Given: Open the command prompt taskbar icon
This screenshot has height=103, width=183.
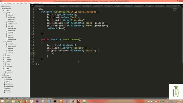Looking at the screenshot, I should (55, 101).
